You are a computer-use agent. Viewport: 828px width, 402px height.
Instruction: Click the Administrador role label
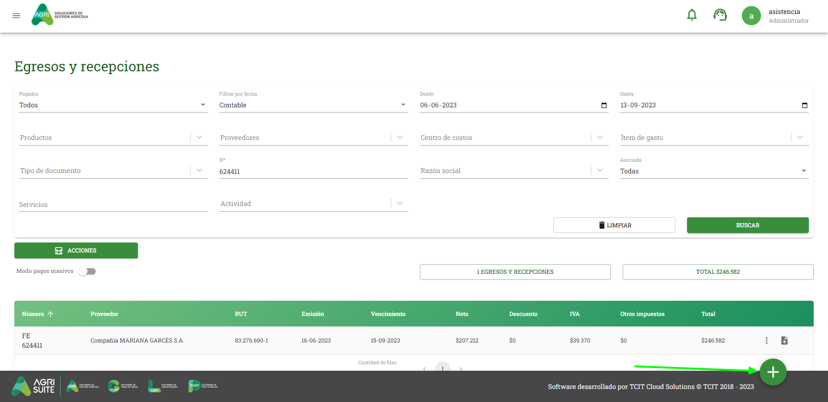(x=789, y=20)
